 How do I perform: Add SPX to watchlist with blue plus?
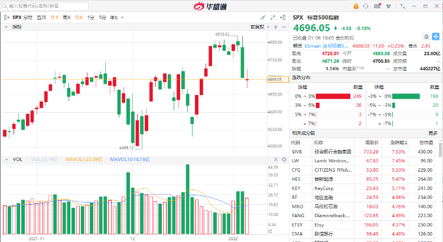(436, 37)
